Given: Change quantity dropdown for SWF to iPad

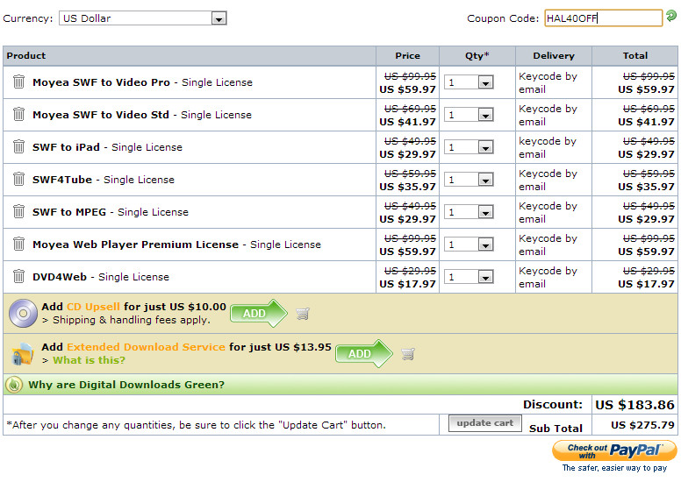Looking at the screenshot, I should [x=469, y=147].
